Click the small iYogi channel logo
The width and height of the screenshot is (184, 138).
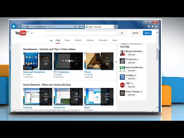click(x=51, y=41)
